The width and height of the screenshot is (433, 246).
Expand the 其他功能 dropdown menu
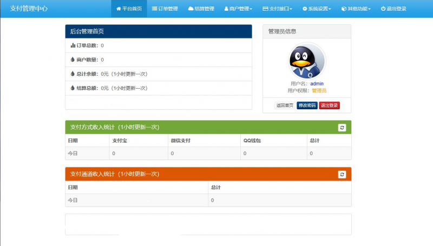[356, 9]
